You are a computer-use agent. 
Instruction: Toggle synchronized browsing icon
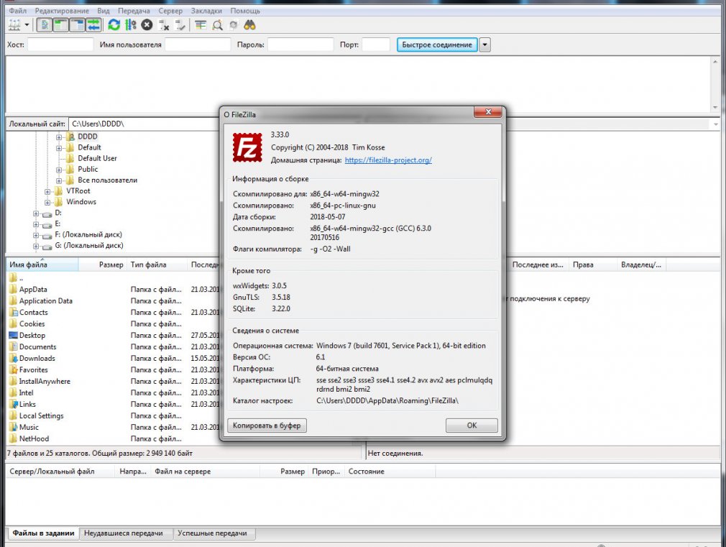(234, 25)
